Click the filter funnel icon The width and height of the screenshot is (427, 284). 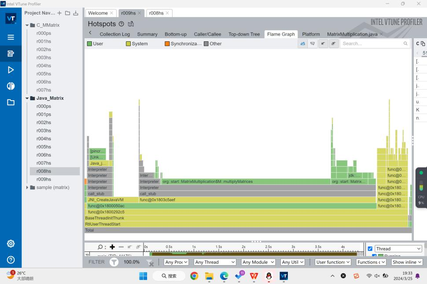(114, 262)
